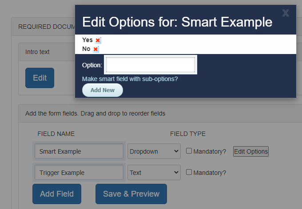Click the Save & Preview button
This screenshot has width=302, height=209.
(x=131, y=194)
